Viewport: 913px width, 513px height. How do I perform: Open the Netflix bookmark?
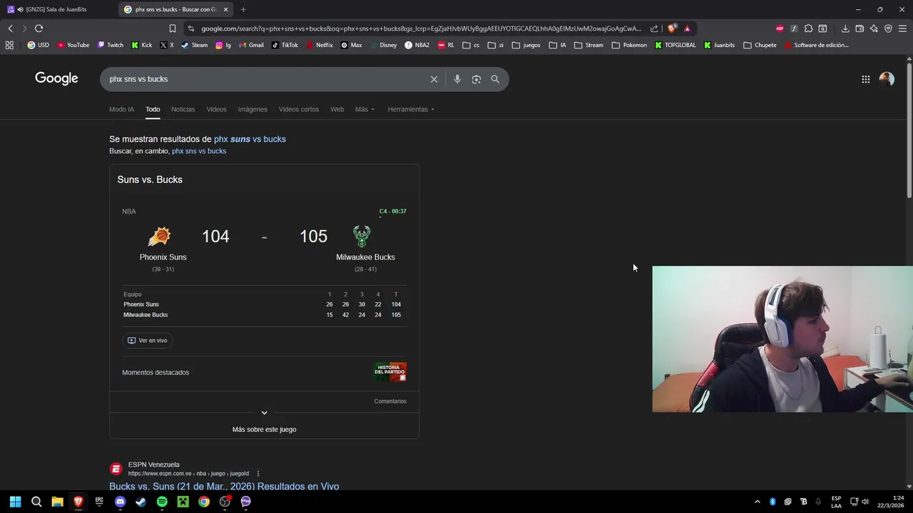(320, 45)
